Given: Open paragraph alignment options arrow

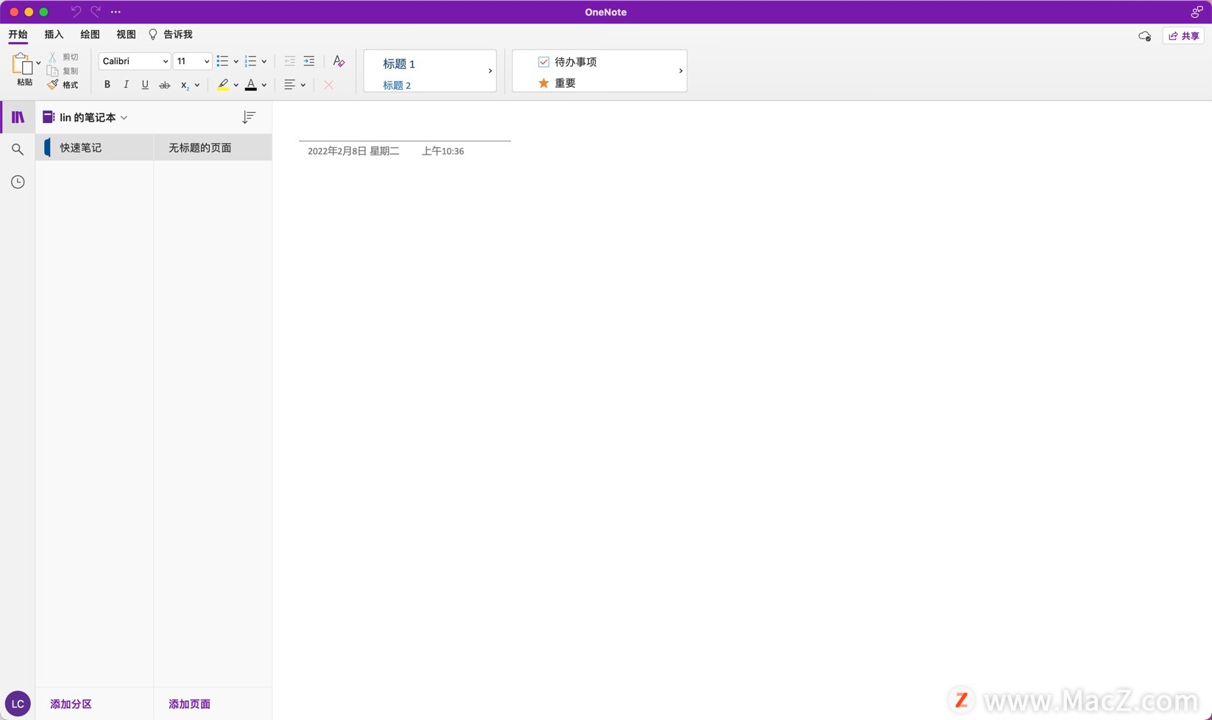Looking at the screenshot, I should click(303, 85).
